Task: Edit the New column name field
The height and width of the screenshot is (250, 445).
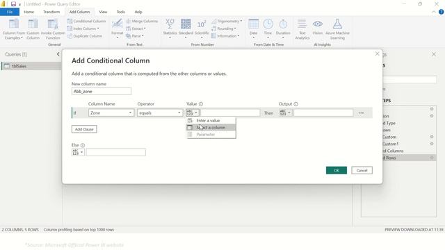Action: pyautogui.click(x=102, y=91)
